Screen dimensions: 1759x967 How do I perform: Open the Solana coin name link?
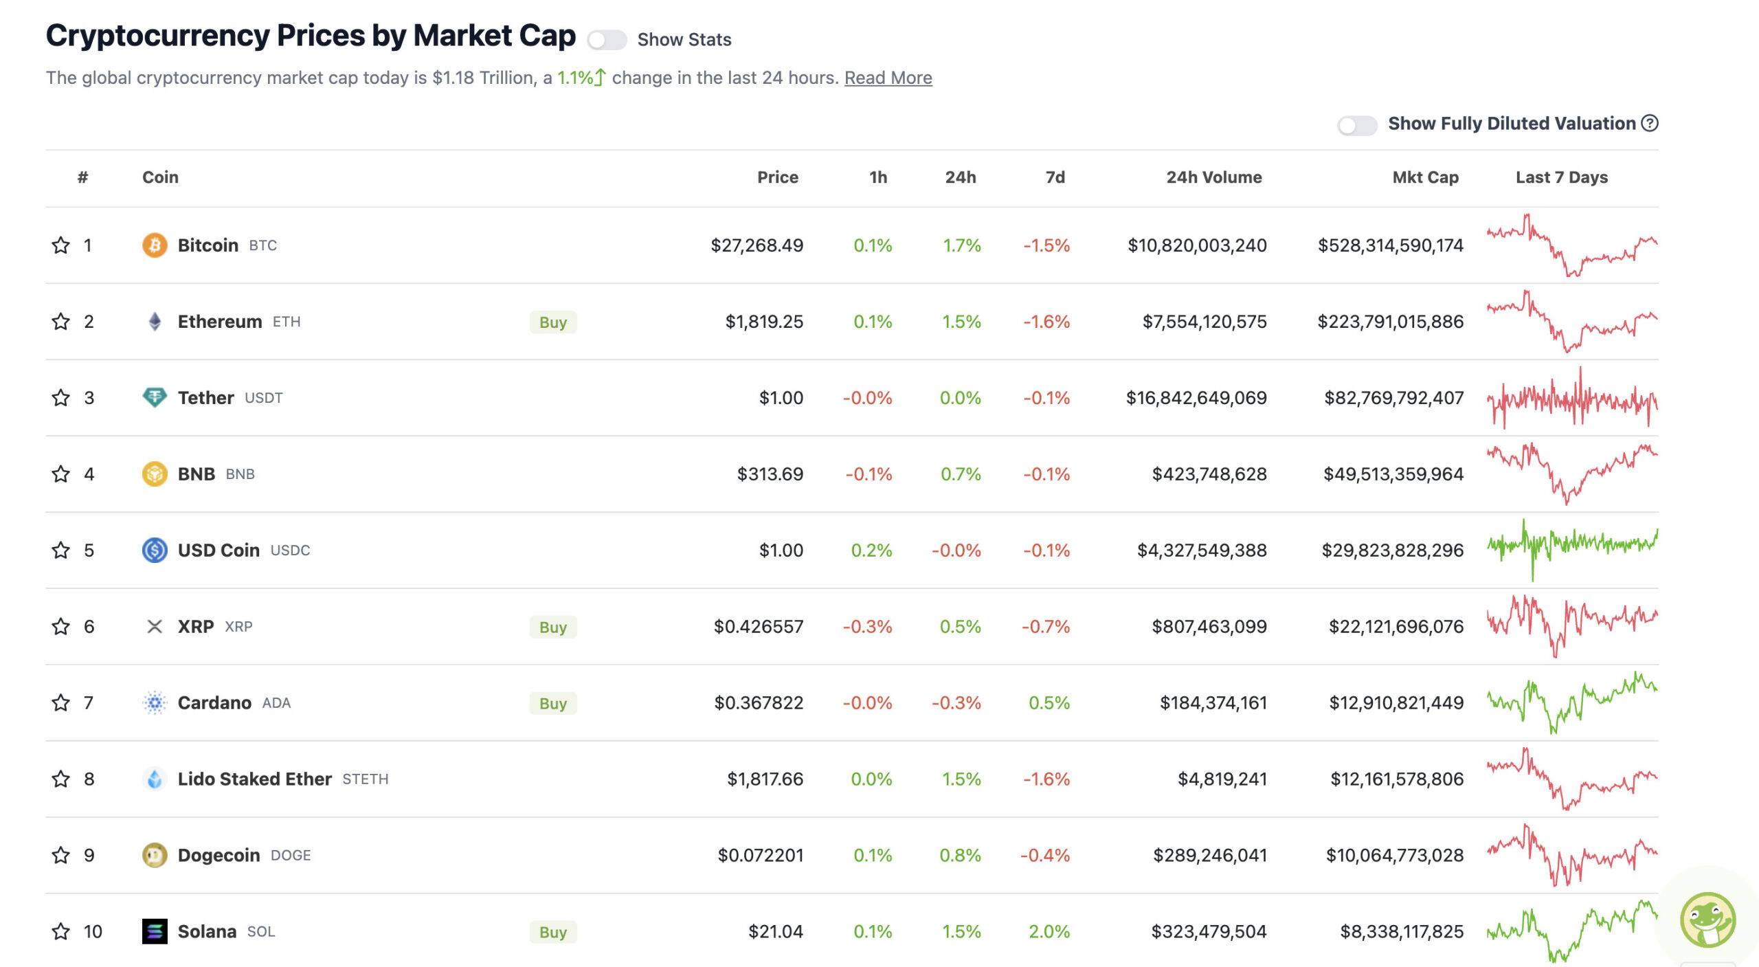click(x=207, y=932)
